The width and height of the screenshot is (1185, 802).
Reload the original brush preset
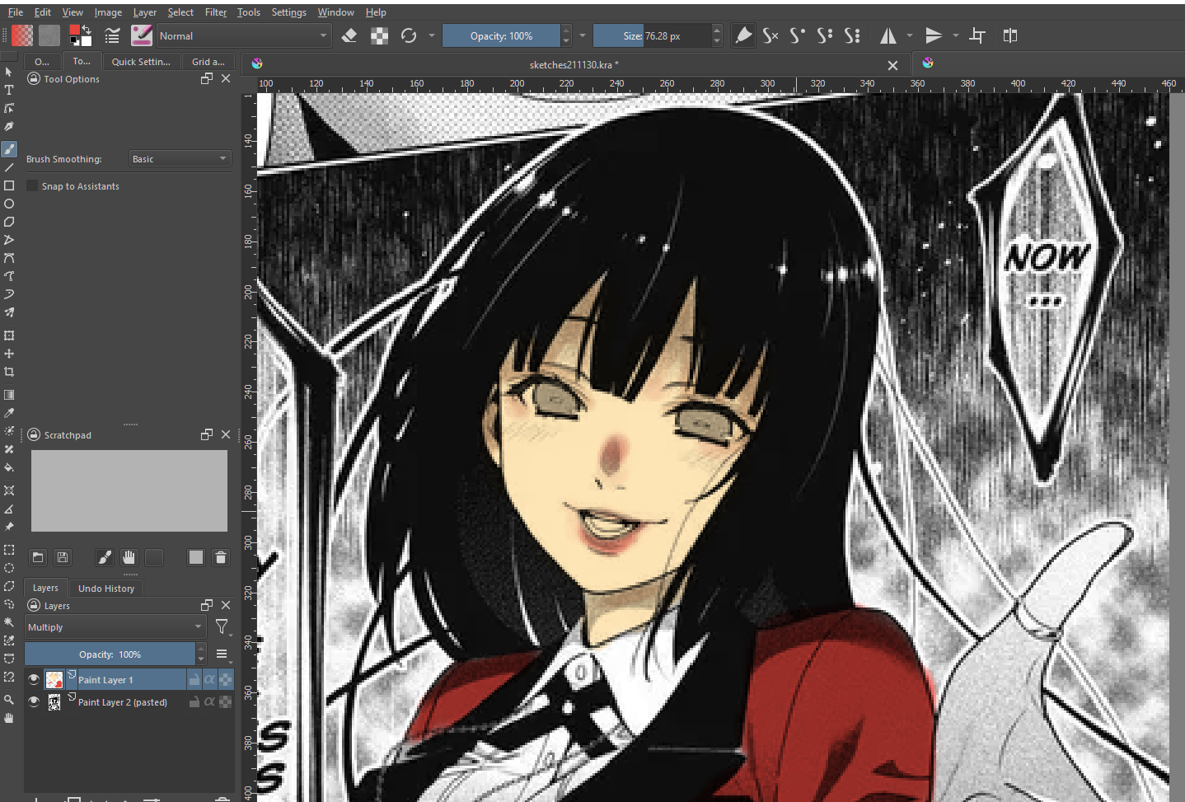(409, 35)
